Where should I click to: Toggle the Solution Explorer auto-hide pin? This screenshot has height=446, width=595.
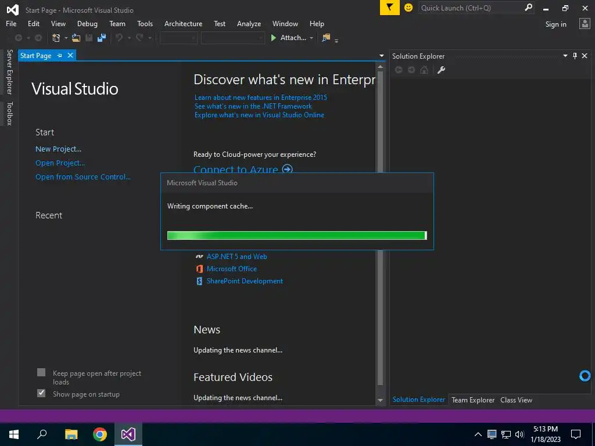pos(575,56)
